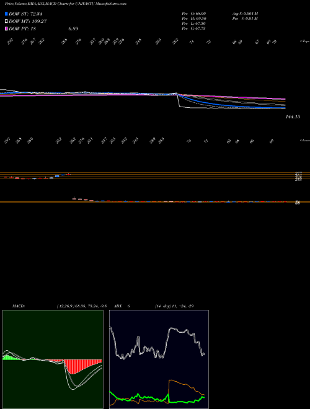310x409 pixels.
Task: Click the 'Pre L: 67.50' low value
Action: (194, 24)
